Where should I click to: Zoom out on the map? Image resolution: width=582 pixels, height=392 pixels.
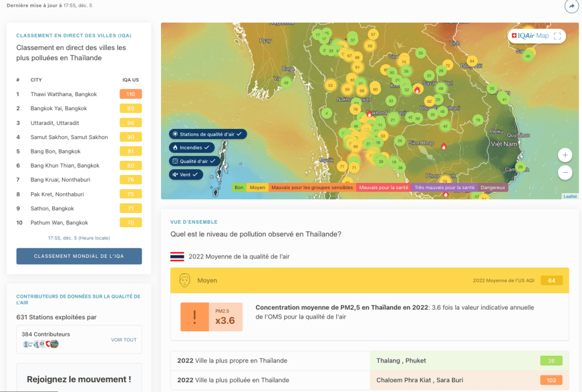[565, 173]
